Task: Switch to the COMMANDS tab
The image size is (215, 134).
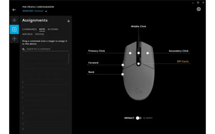Action: pyautogui.click(x=29, y=29)
